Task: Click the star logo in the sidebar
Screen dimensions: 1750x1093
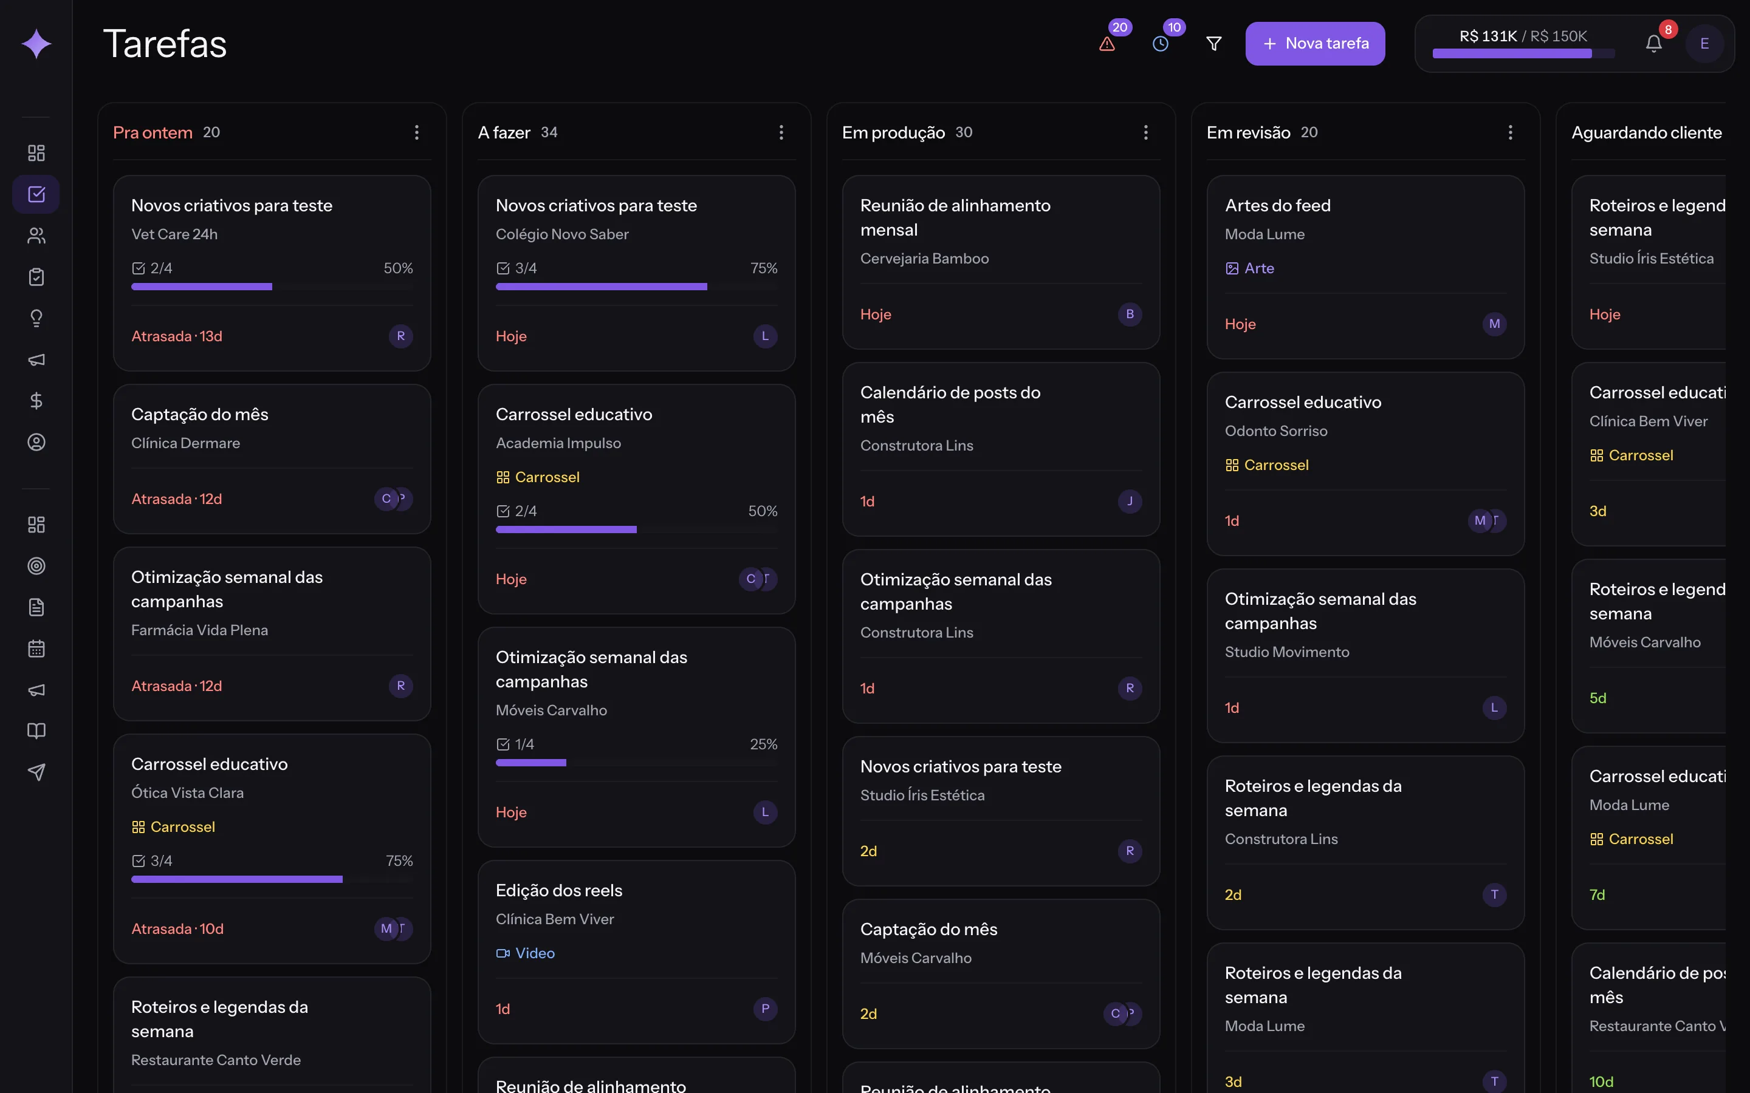Action: [36, 44]
